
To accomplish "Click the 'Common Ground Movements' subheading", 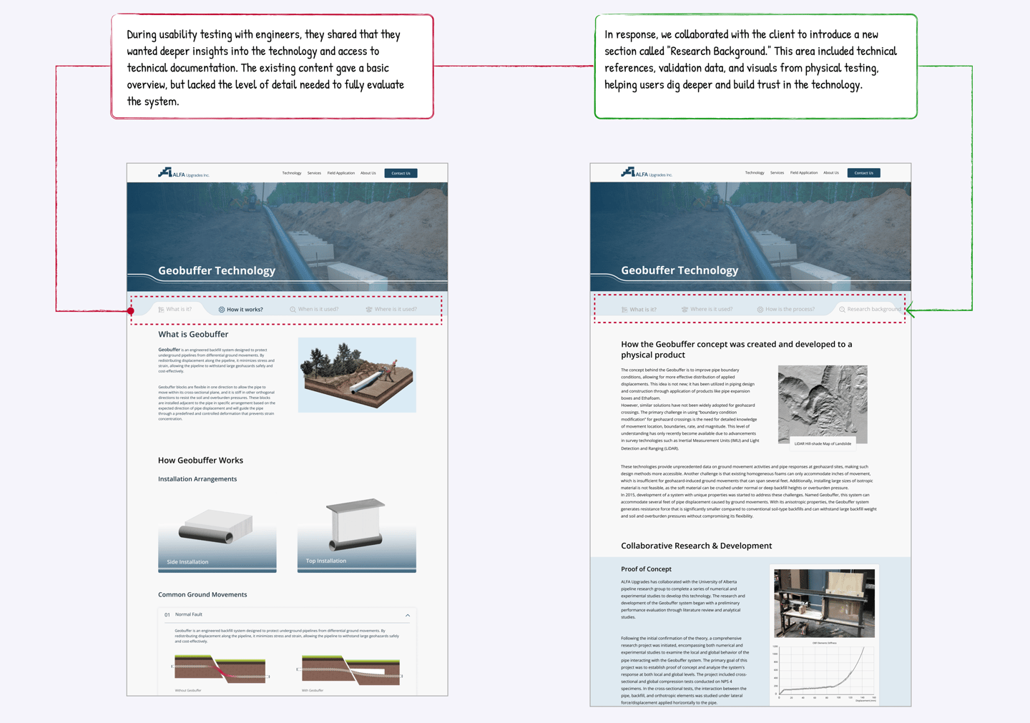I will 202,595.
